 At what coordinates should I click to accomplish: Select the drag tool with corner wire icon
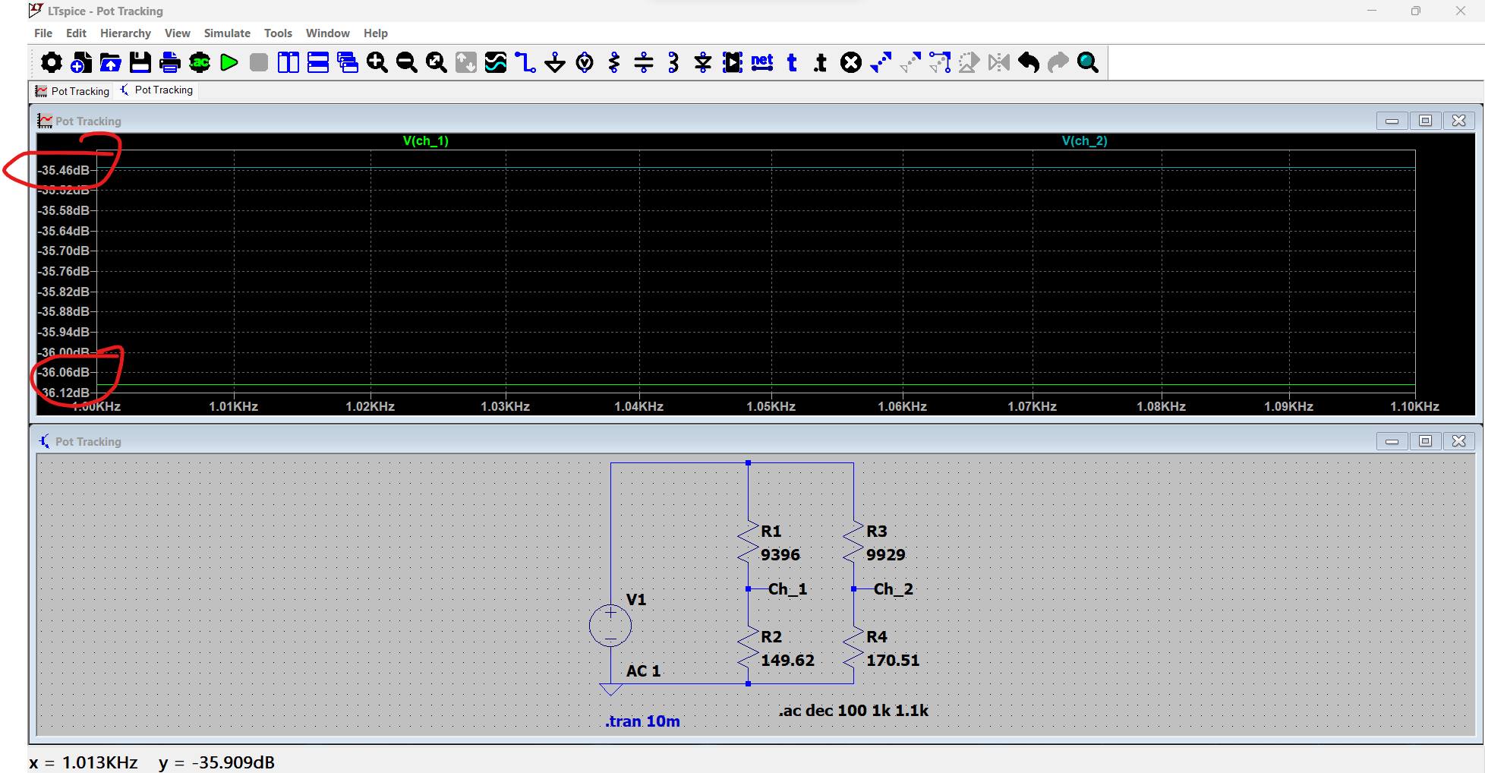coord(940,62)
